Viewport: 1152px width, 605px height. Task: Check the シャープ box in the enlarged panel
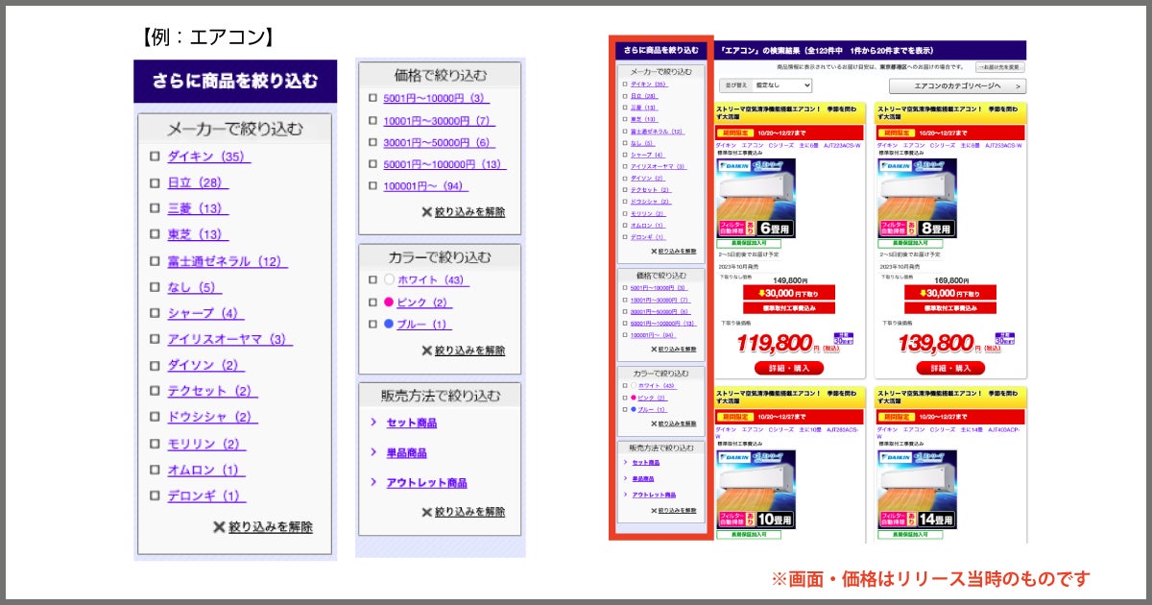[155, 313]
